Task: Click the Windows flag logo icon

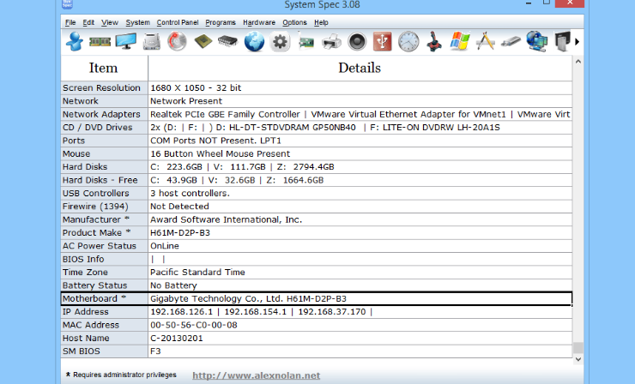Action: coord(460,41)
